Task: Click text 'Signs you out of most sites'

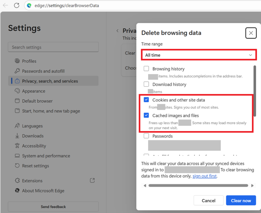Action: pyautogui.click(x=196, y=107)
